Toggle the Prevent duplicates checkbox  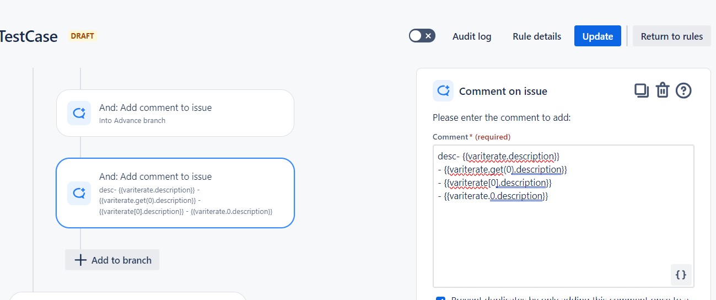[x=440, y=299]
